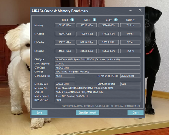
Task: Click L1 Cache copy value 1717.8 GB/s
Action: click(x=108, y=34)
